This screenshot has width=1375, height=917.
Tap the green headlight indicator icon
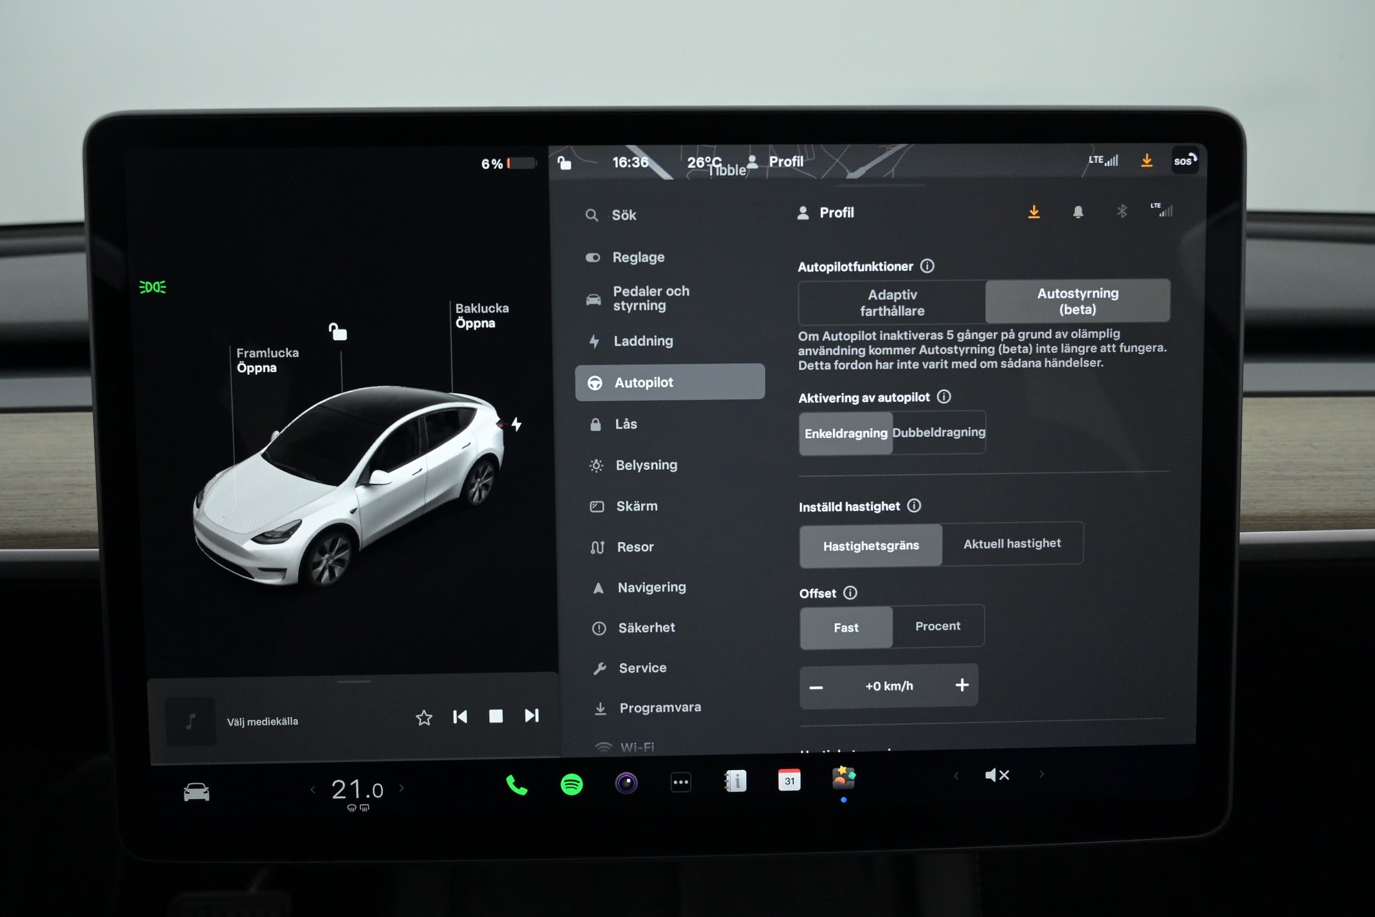pyautogui.click(x=152, y=287)
